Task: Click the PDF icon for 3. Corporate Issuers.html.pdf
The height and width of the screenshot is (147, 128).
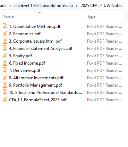Action: pyautogui.click(x=5, y=41)
